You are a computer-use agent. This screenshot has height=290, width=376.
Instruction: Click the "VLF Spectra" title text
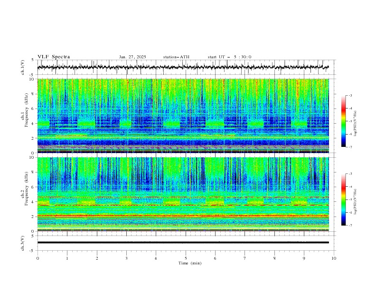pyautogui.click(x=54, y=57)
